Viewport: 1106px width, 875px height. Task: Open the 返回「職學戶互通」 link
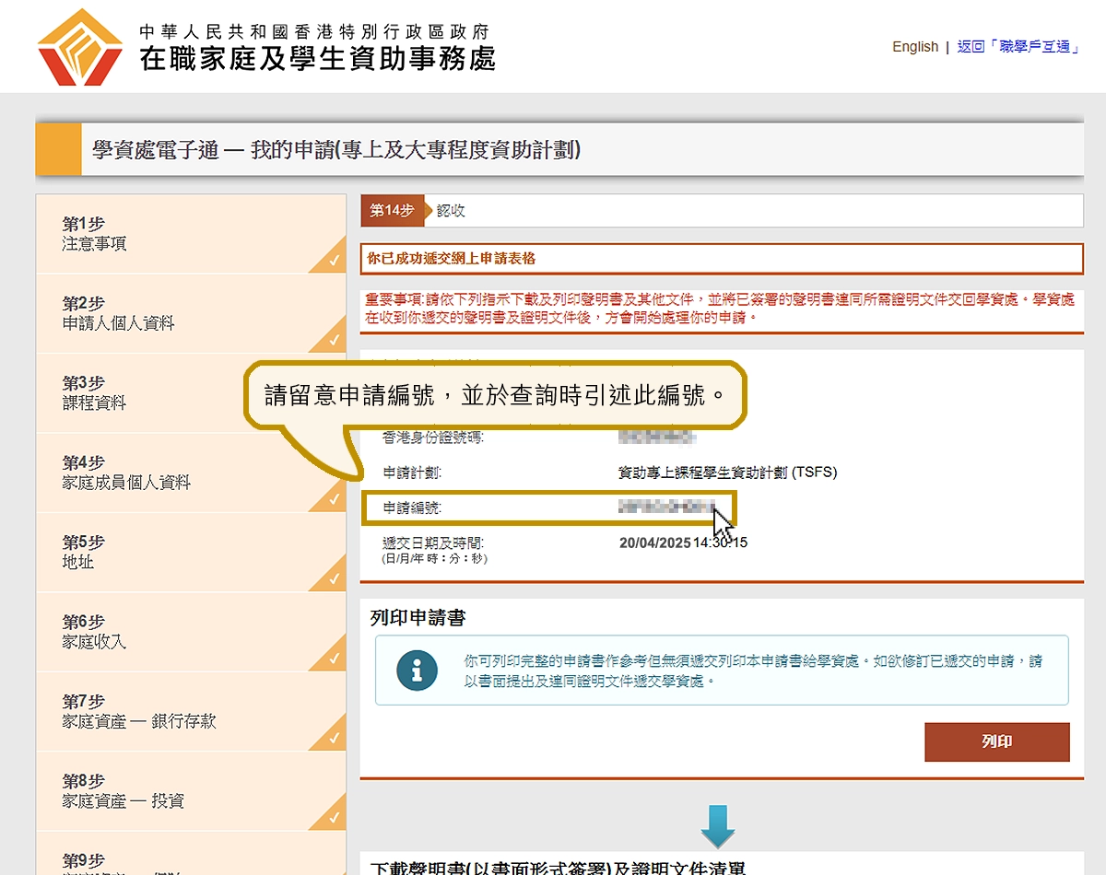(x=1018, y=47)
